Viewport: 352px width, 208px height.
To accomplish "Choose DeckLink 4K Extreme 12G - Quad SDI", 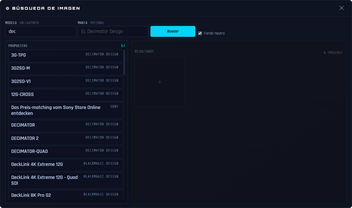I will (x=66, y=180).
